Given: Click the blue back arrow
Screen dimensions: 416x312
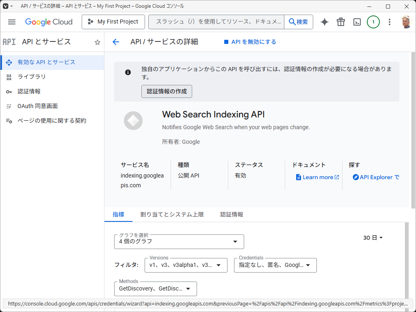Looking at the screenshot, I should coord(116,42).
